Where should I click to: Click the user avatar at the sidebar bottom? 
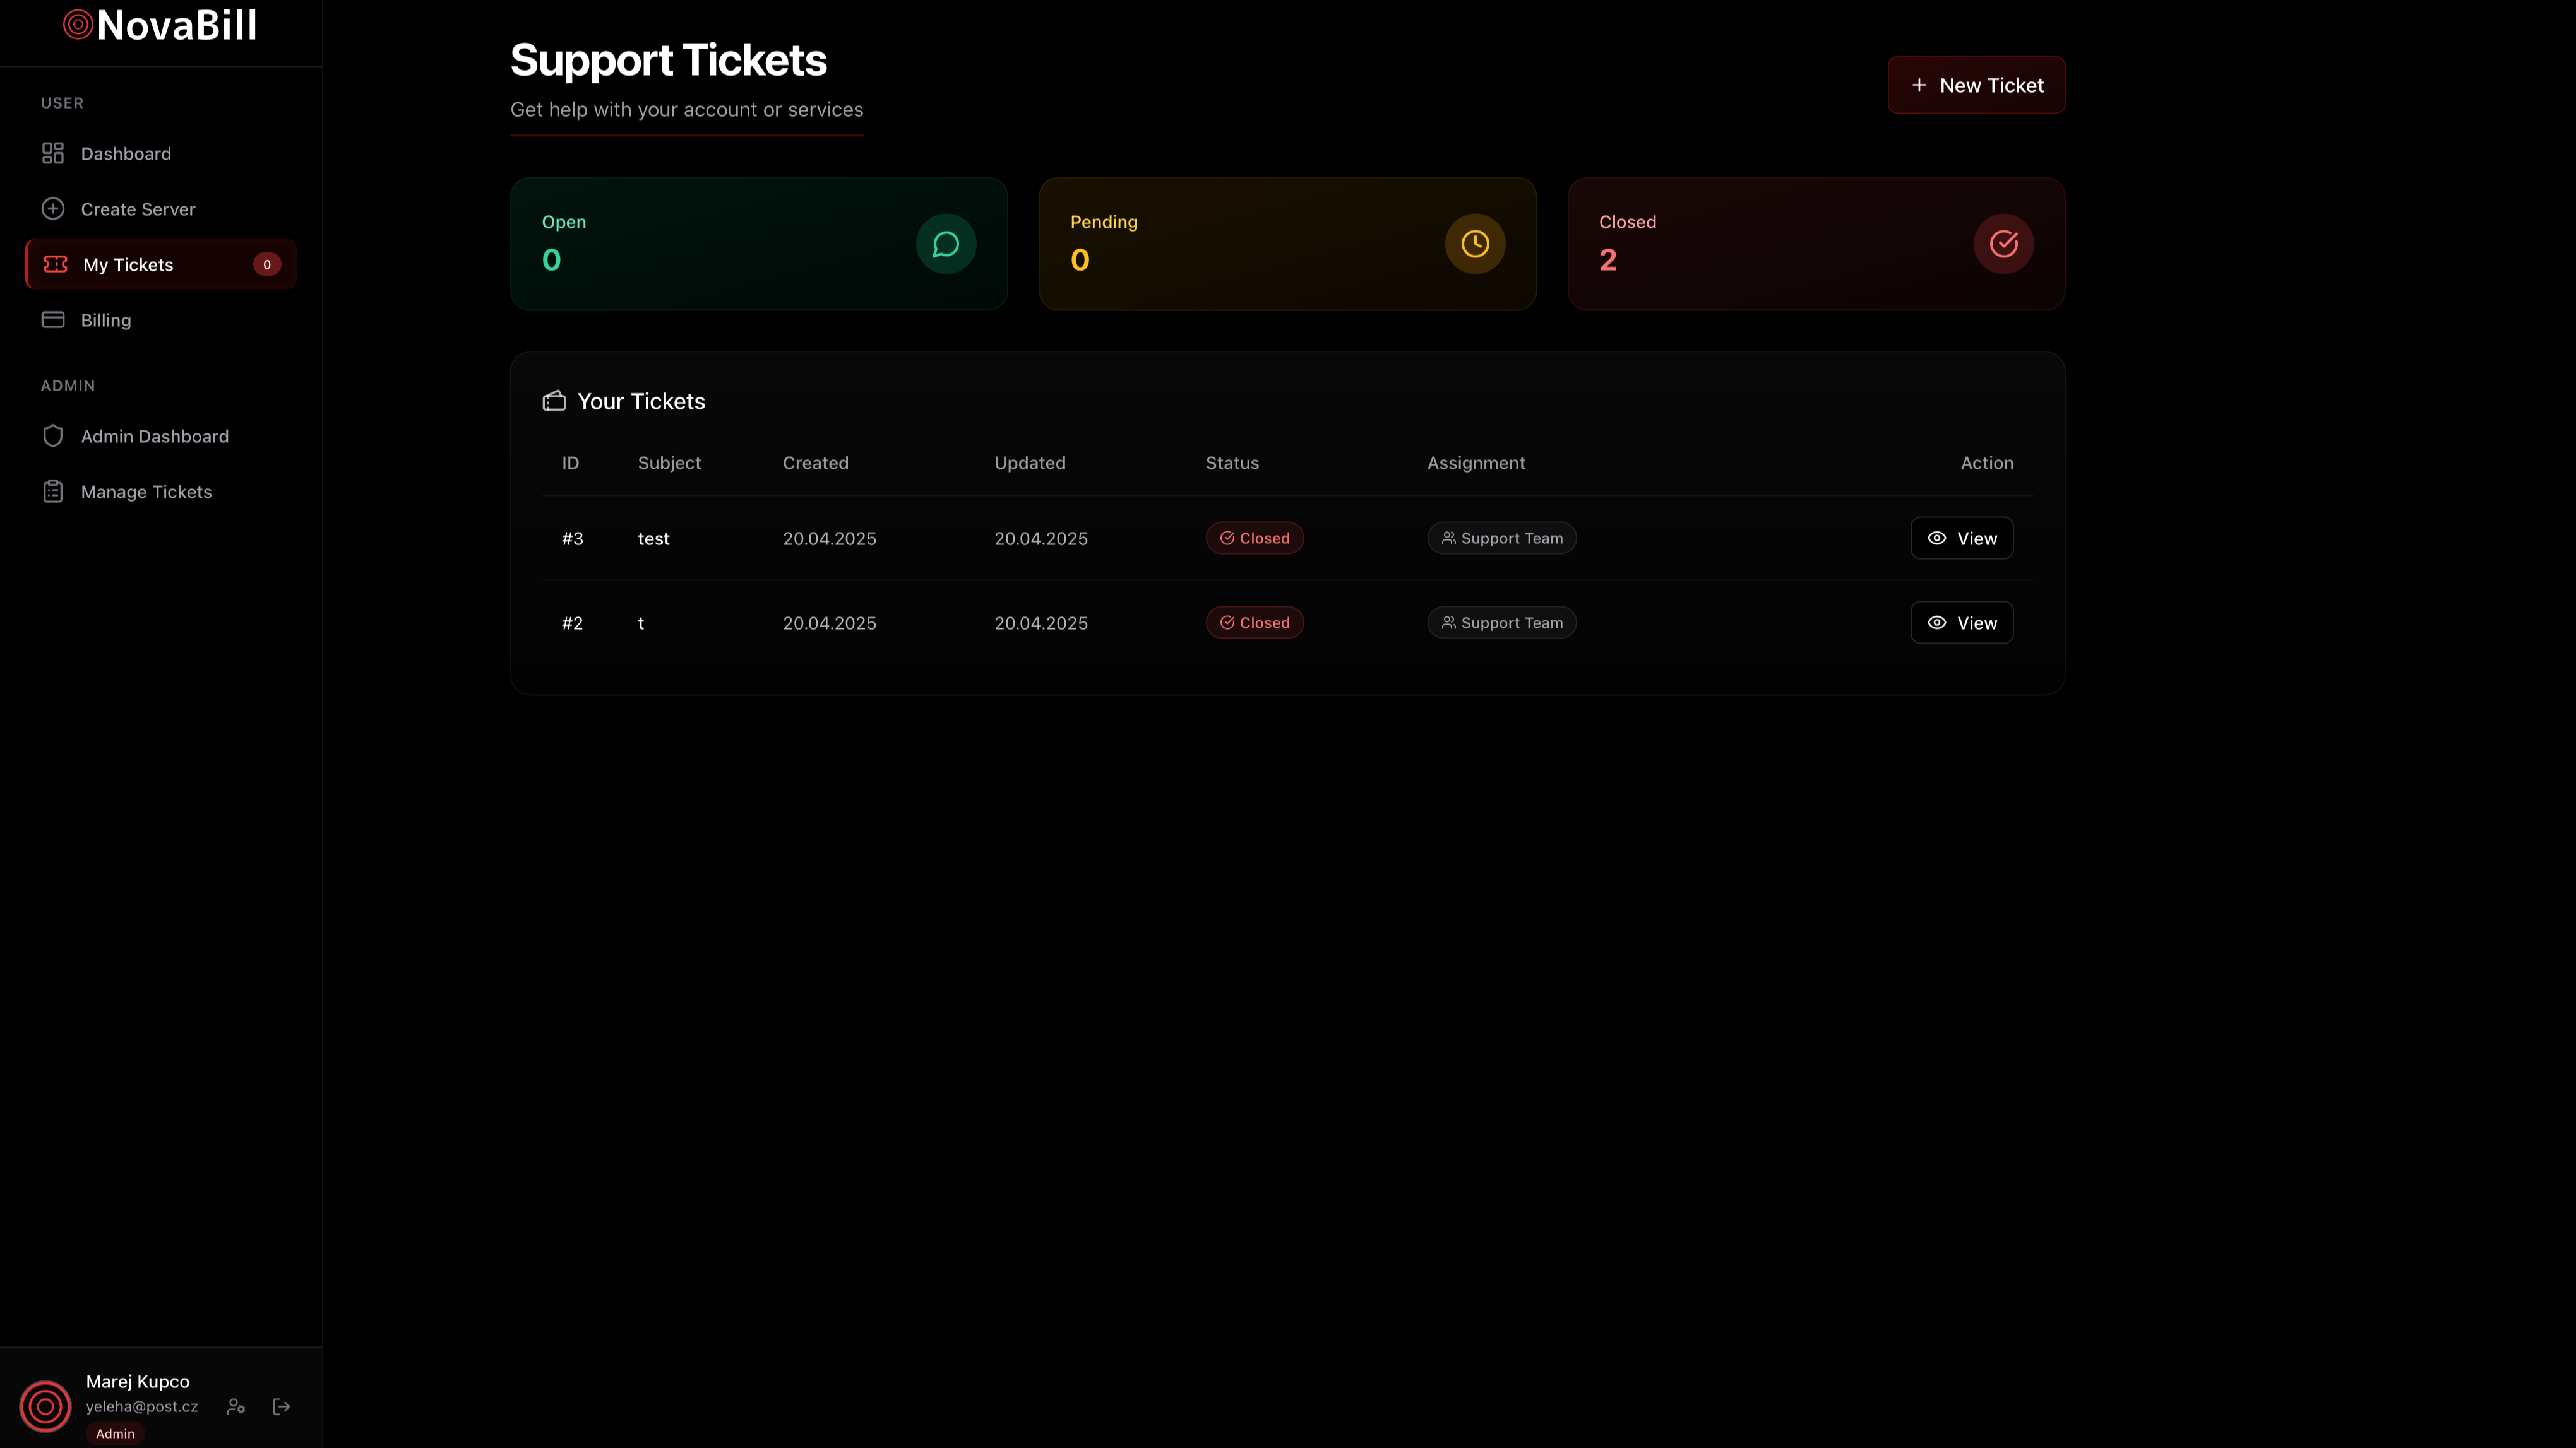click(x=45, y=1406)
